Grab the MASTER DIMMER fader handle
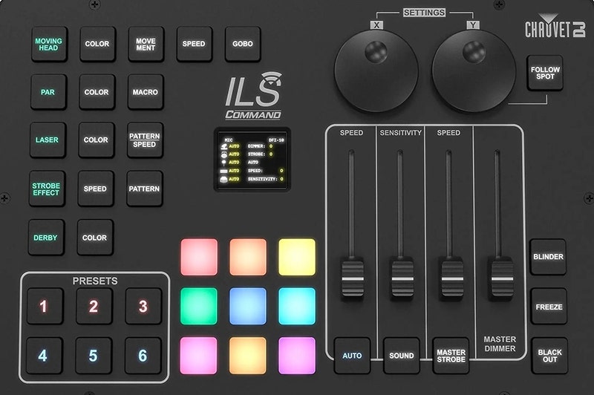This screenshot has width=594, height=395. tap(502, 278)
